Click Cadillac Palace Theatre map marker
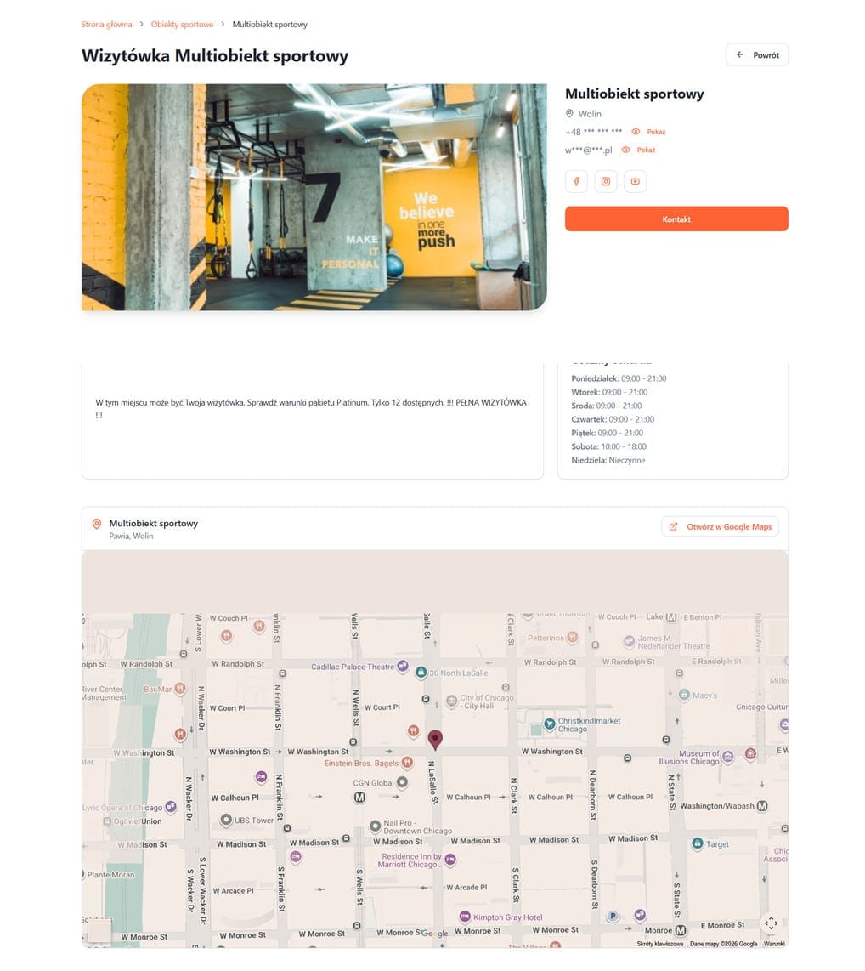Image resolution: width=865 pixels, height=971 pixels. 403,666
